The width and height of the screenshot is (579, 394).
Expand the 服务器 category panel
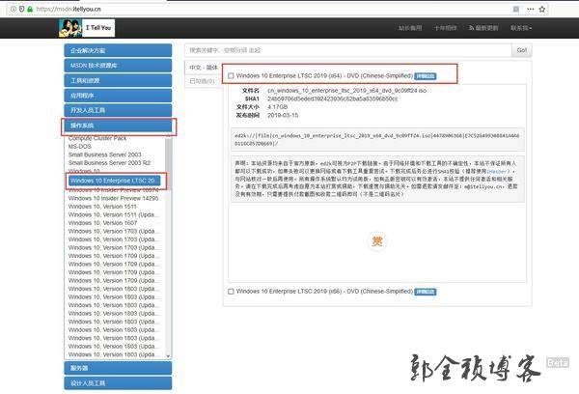click(118, 368)
